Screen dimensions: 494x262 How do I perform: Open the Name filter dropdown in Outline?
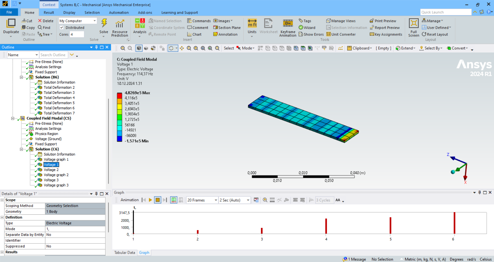point(23,55)
